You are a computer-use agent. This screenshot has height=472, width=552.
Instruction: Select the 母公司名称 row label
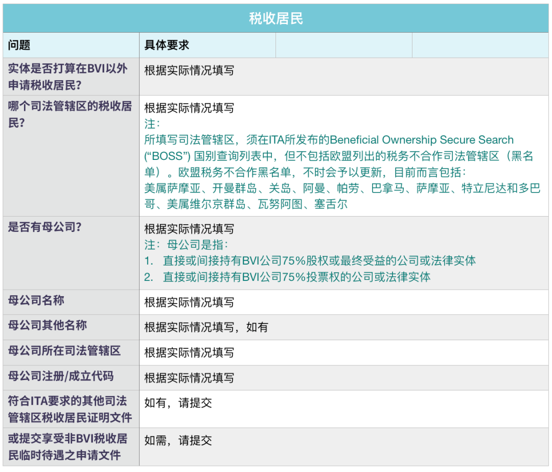click(36, 300)
